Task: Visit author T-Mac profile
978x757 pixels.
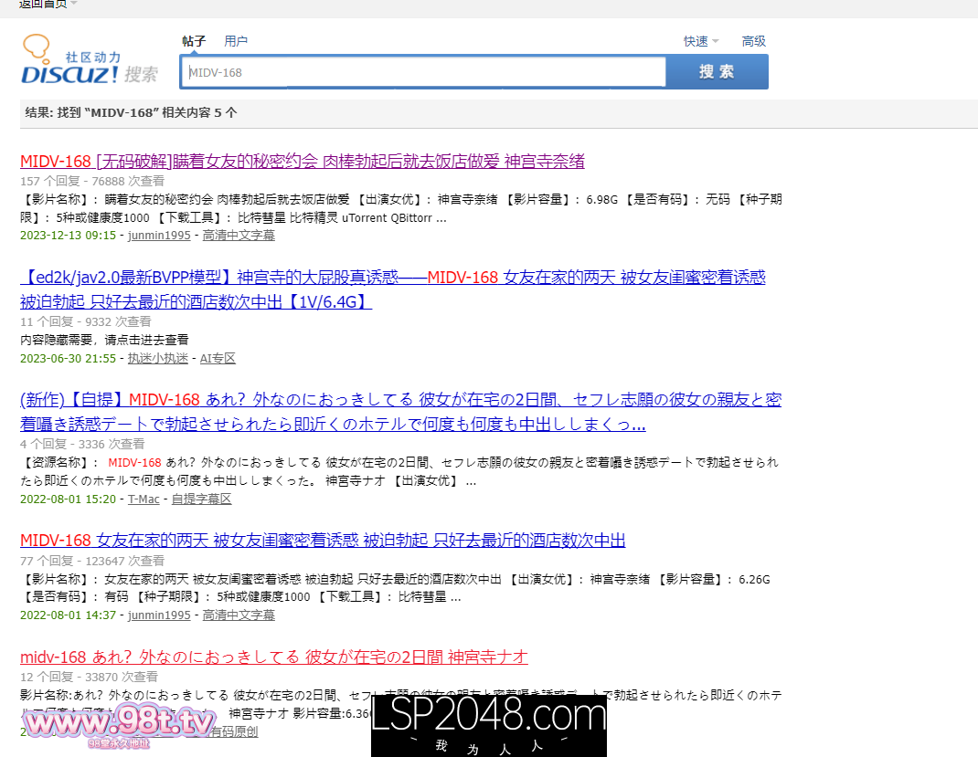Action: click(x=144, y=499)
